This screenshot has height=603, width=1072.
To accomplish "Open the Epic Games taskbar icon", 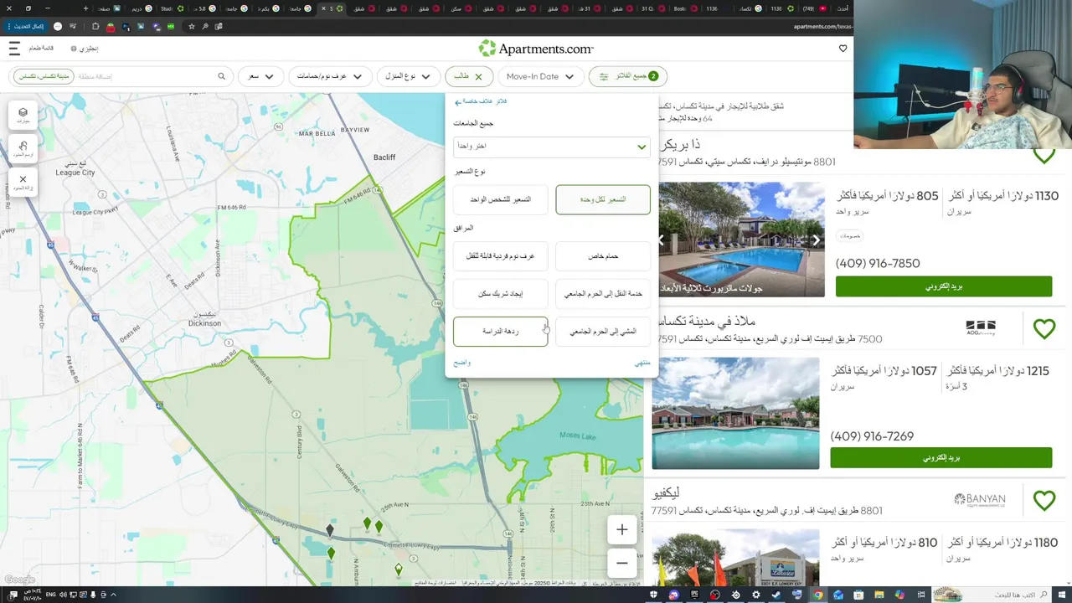I will point(694,595).
